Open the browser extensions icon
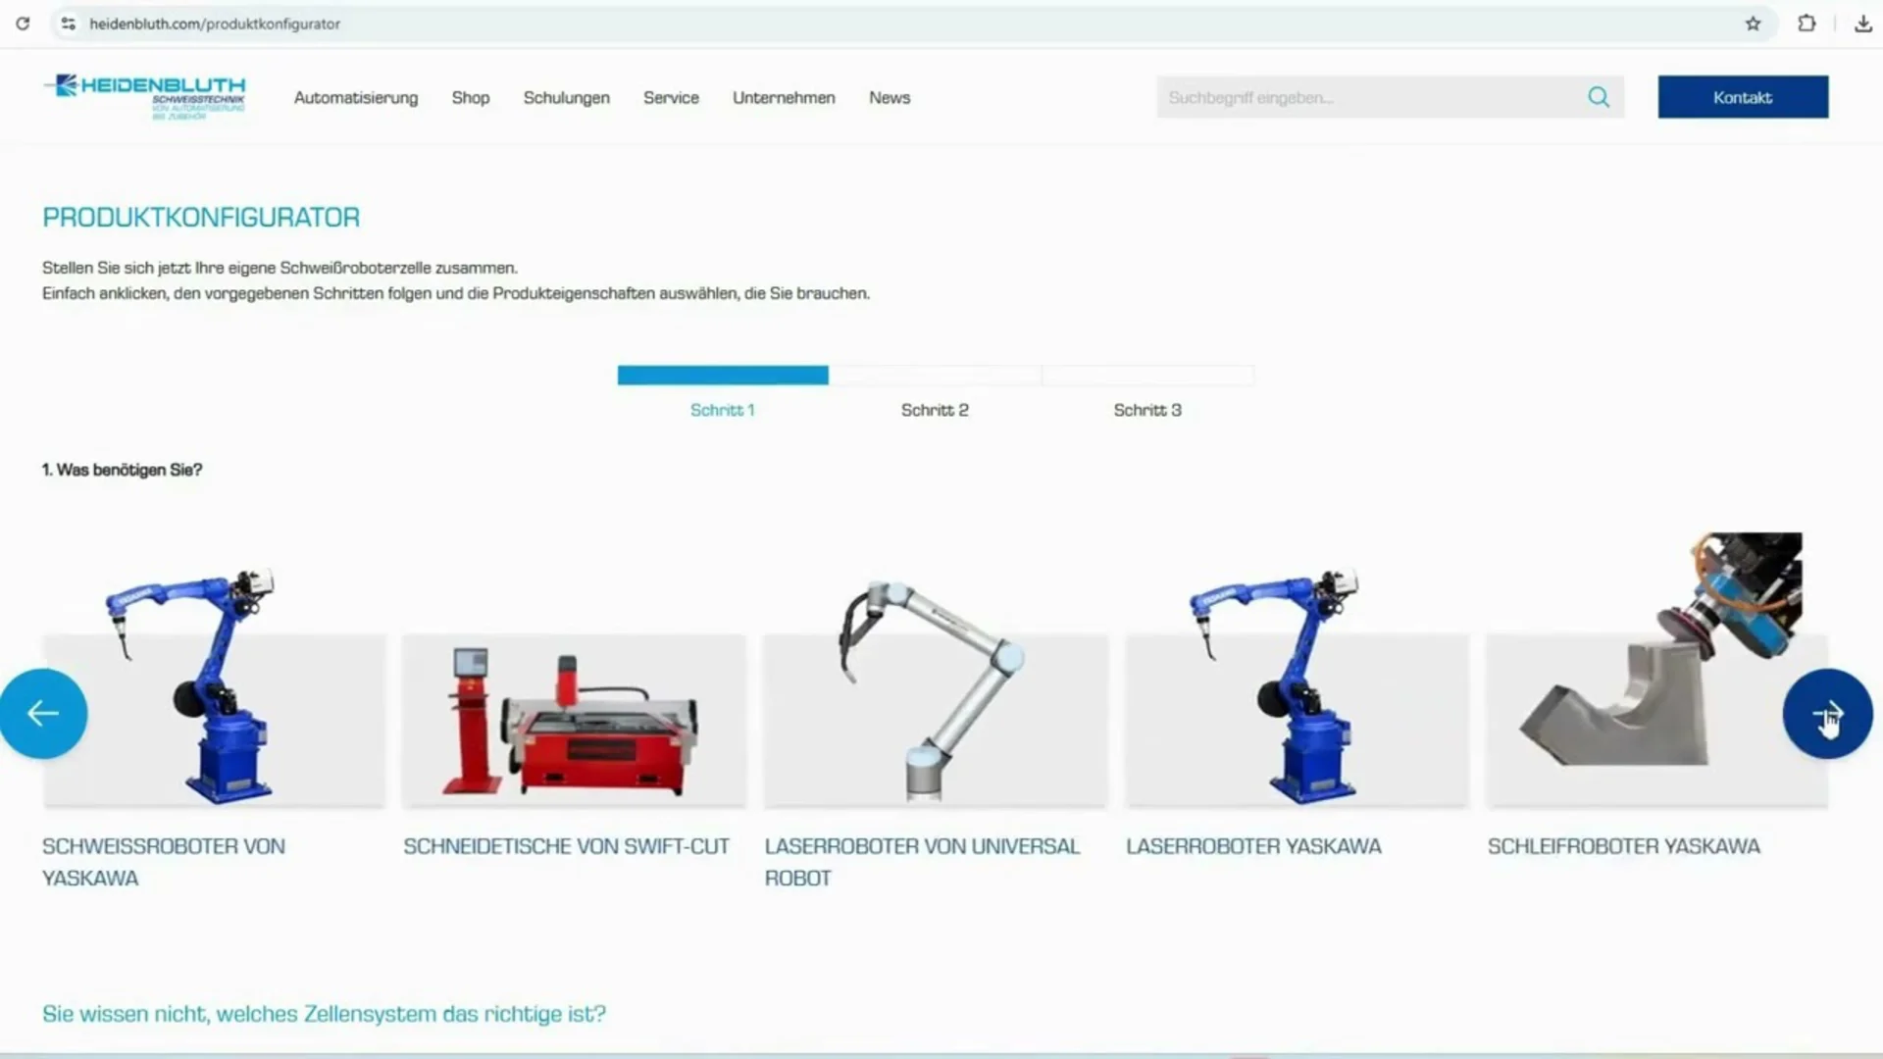This screenshot has height=1059, width=1883. [1807, 24]
